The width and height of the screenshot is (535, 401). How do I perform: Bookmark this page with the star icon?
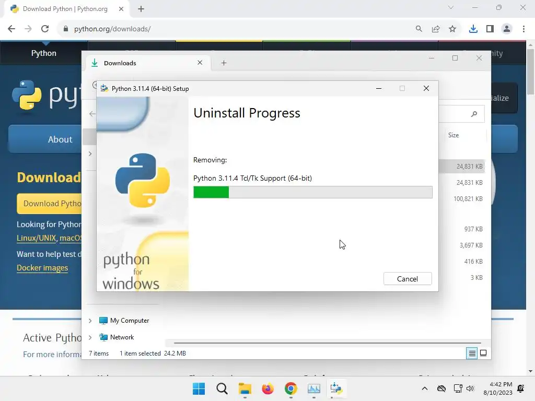point(452,29)
